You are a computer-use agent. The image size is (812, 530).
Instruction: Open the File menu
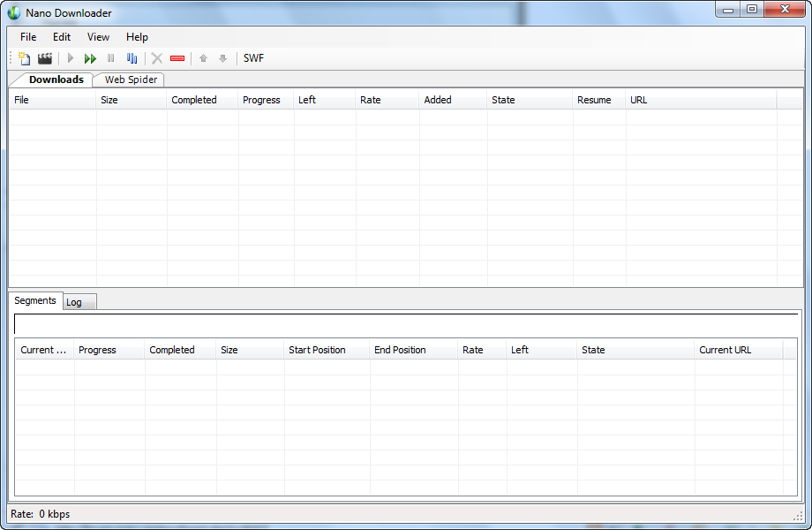tap(28, 37)
